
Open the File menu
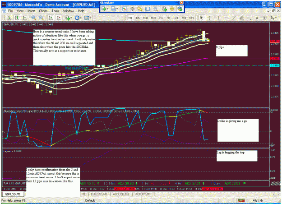[x=10, y=11]
